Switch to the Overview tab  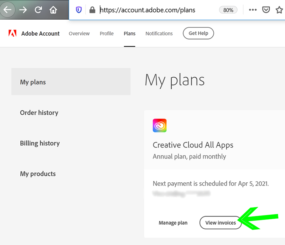79,33
